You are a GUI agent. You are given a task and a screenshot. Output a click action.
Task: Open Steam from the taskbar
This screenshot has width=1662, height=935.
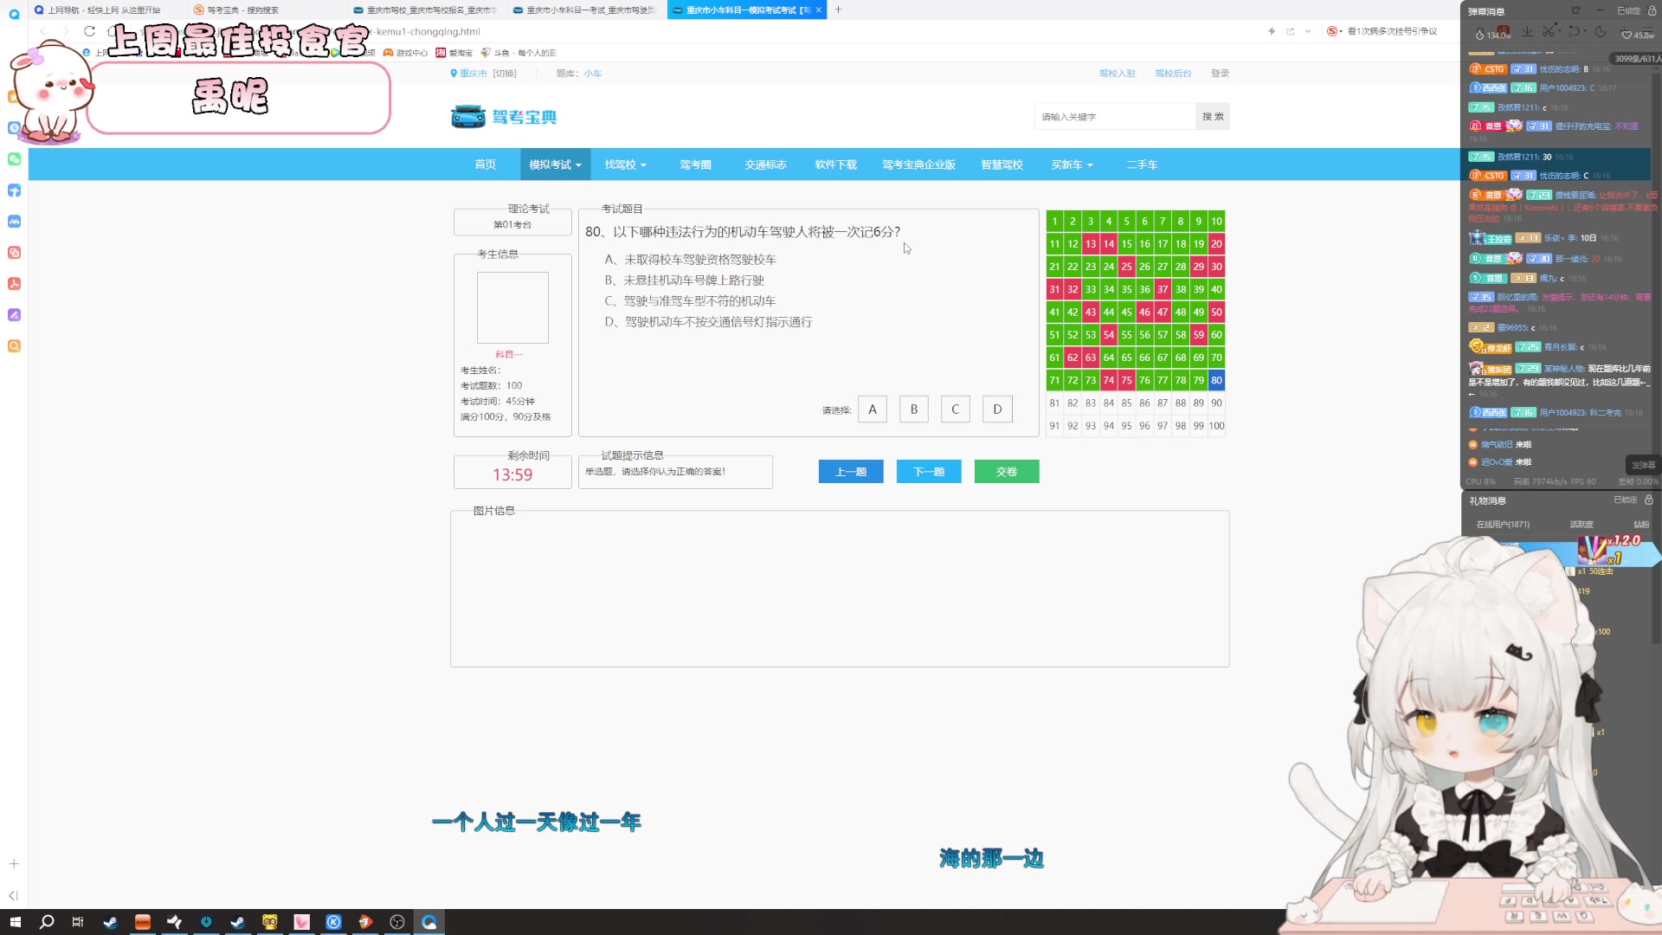110,922
